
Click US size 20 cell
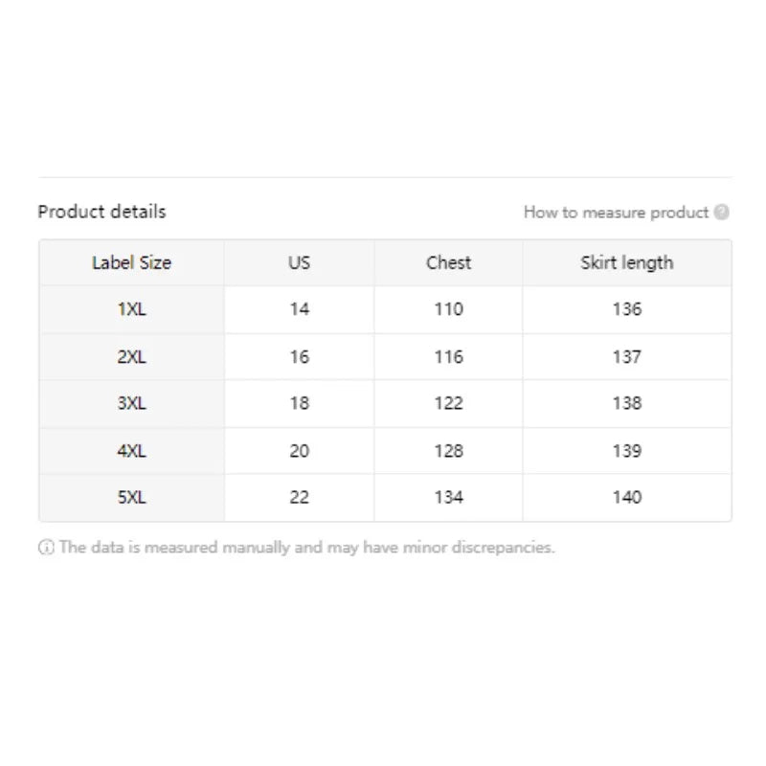(x=300, y=450)
